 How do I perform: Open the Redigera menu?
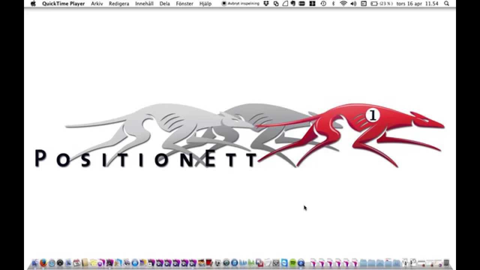pos(119,3)
